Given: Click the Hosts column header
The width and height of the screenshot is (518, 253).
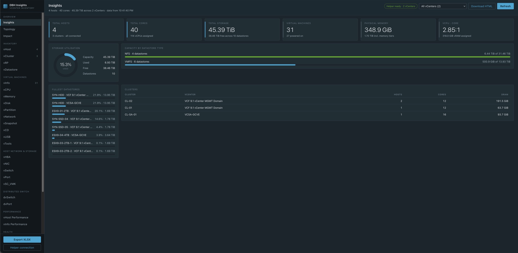Looking at the screenshot, I should [398, 95].
